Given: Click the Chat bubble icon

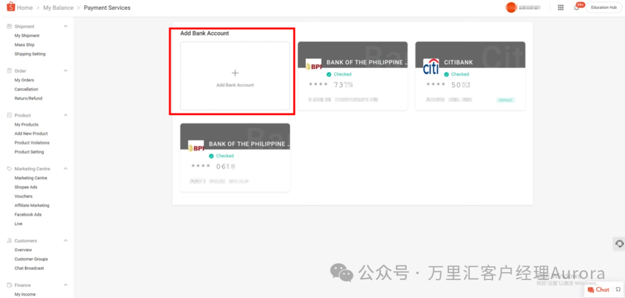Looking at the screenshot, I should [x=591, y=290].
